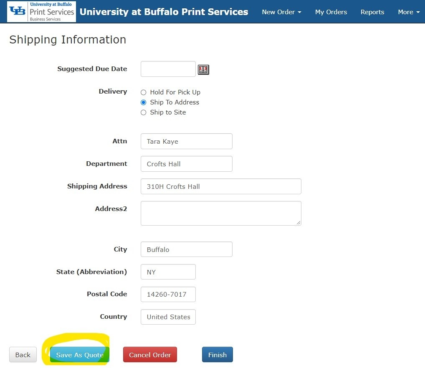The width and height of the screenshot is (425, 371).
Task: Click the Suggested Due Date field
Action: coord(168,69)
